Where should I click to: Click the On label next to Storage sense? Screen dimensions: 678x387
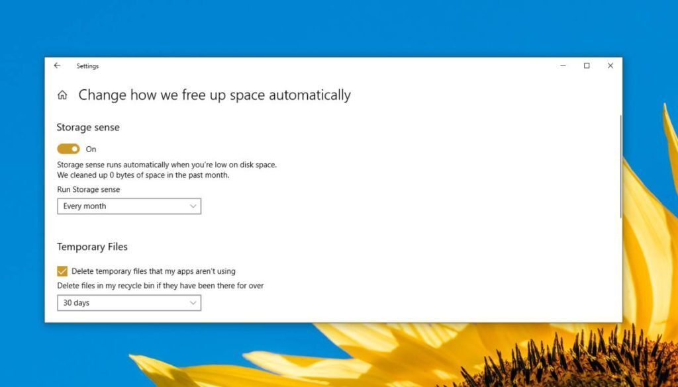(x=91, y=149)
